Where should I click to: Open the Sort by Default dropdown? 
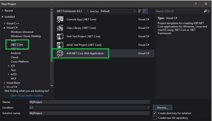pyautogui.click(x=118, y=11)
